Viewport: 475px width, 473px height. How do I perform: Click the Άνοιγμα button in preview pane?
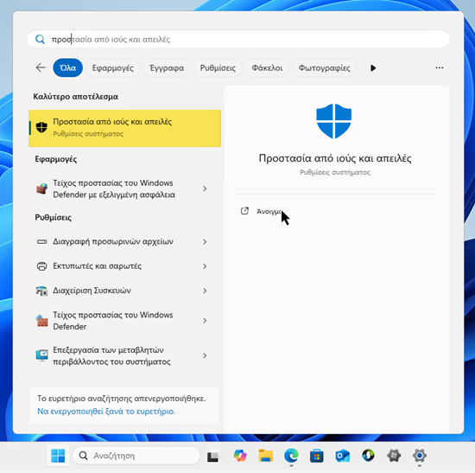269,212
